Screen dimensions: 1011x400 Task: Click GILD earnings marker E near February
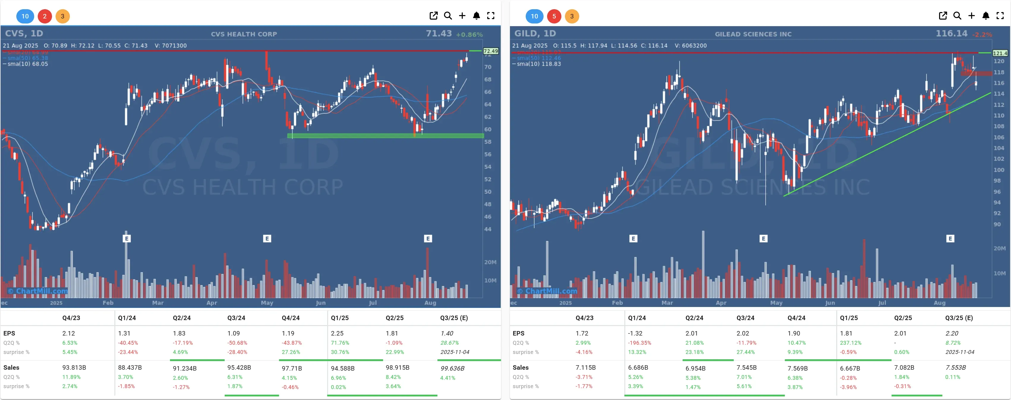[633, 238]
